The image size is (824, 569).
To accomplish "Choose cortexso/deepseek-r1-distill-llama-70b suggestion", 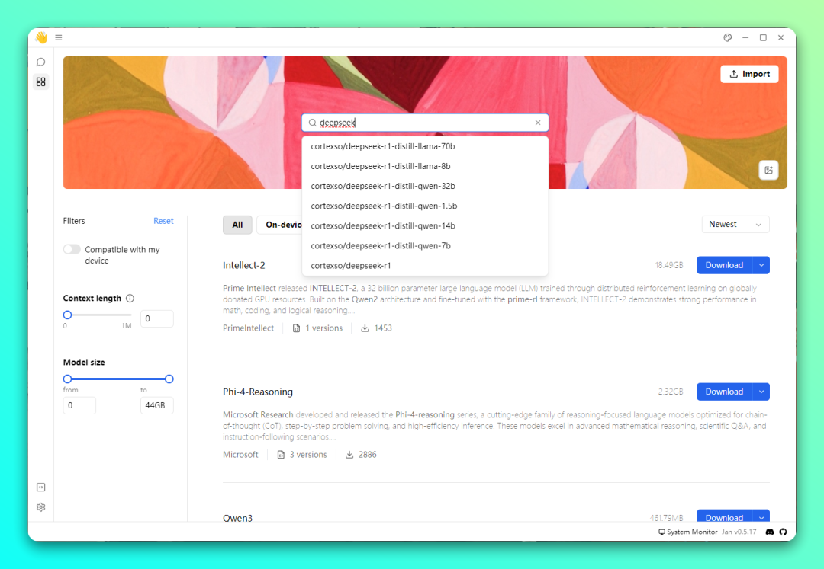I will click(x=425, y=146).
